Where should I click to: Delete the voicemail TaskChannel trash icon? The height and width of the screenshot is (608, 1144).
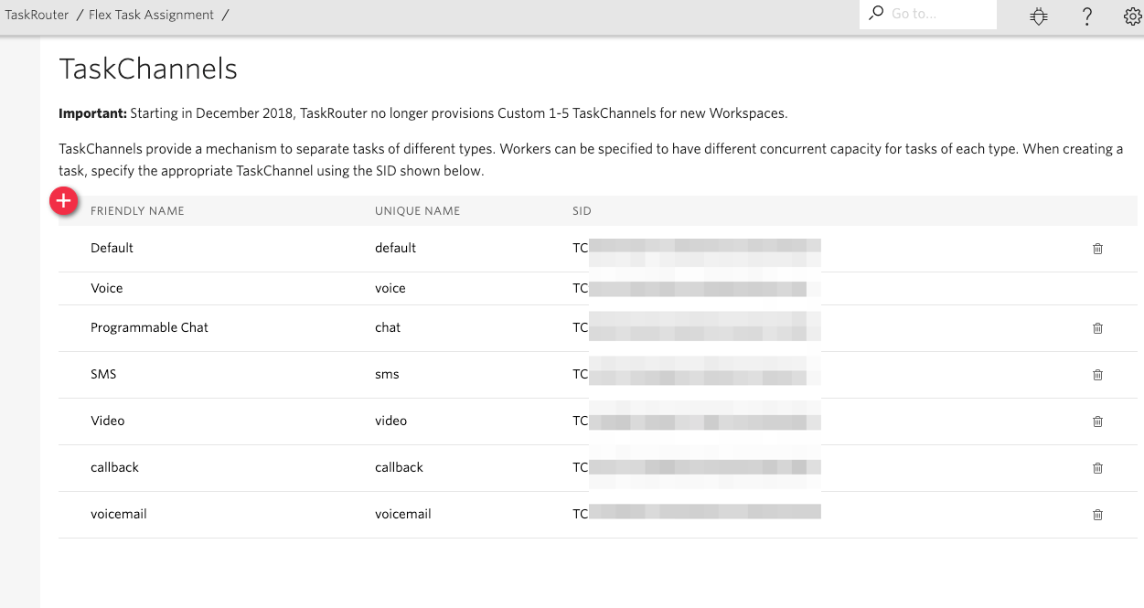(x=1097, y=514)
